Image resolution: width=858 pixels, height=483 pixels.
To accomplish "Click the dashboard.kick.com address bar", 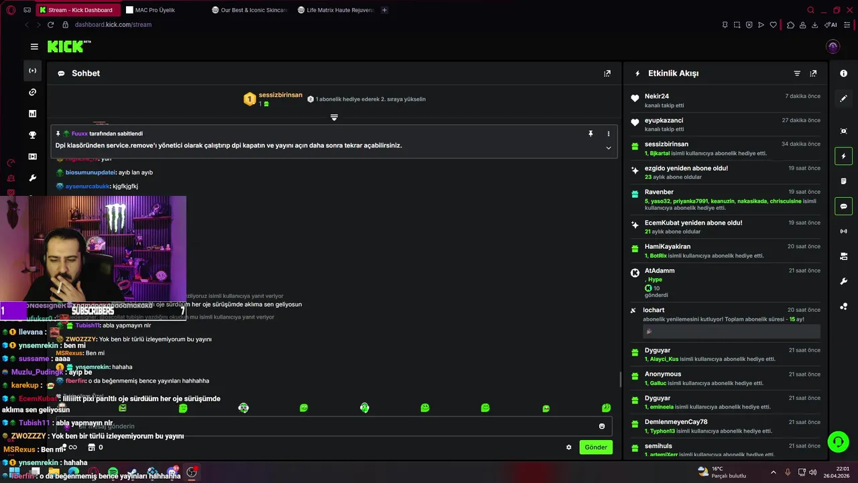I will point(113,25).
